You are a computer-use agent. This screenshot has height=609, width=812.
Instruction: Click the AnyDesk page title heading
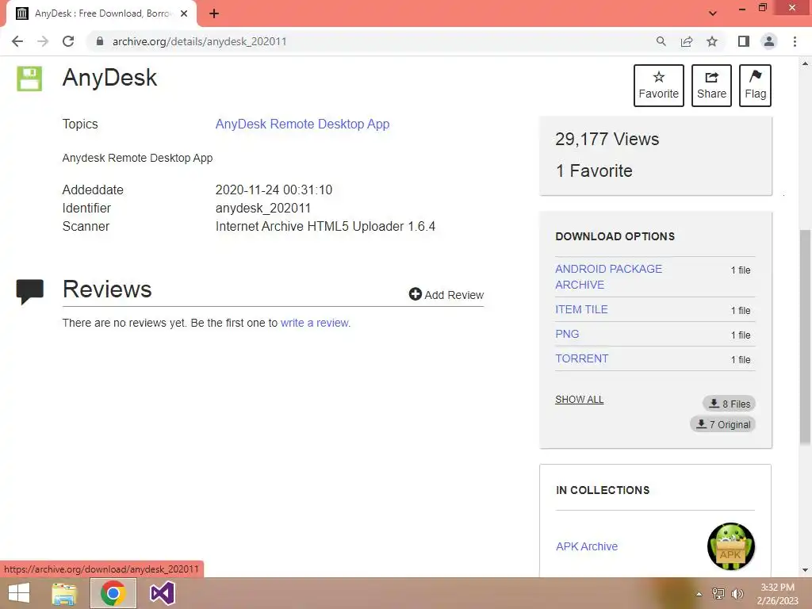[x=109, y=78]
